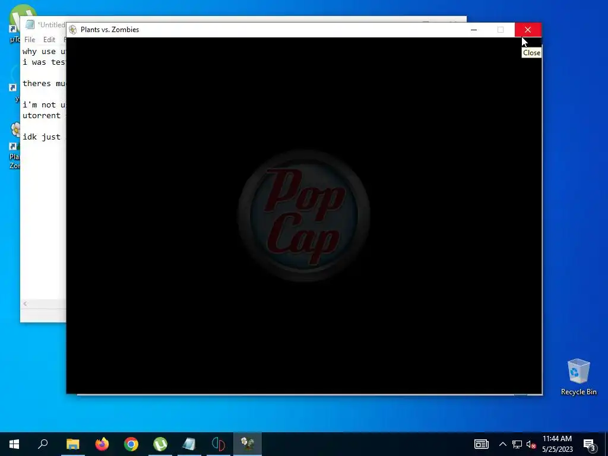Open the File menu in Notepad
608x456 pixels.
pos(30,40)
